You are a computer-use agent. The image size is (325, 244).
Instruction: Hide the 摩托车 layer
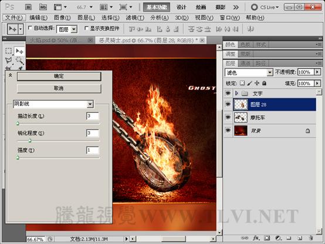point(228,118)
